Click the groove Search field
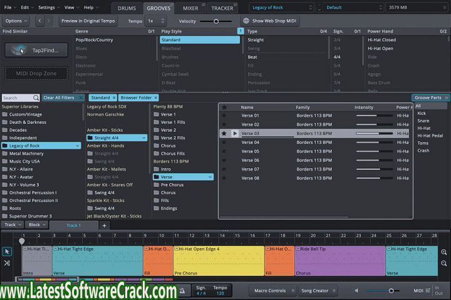The height and width of the screenshot is (300, 451). pos(18,98)
